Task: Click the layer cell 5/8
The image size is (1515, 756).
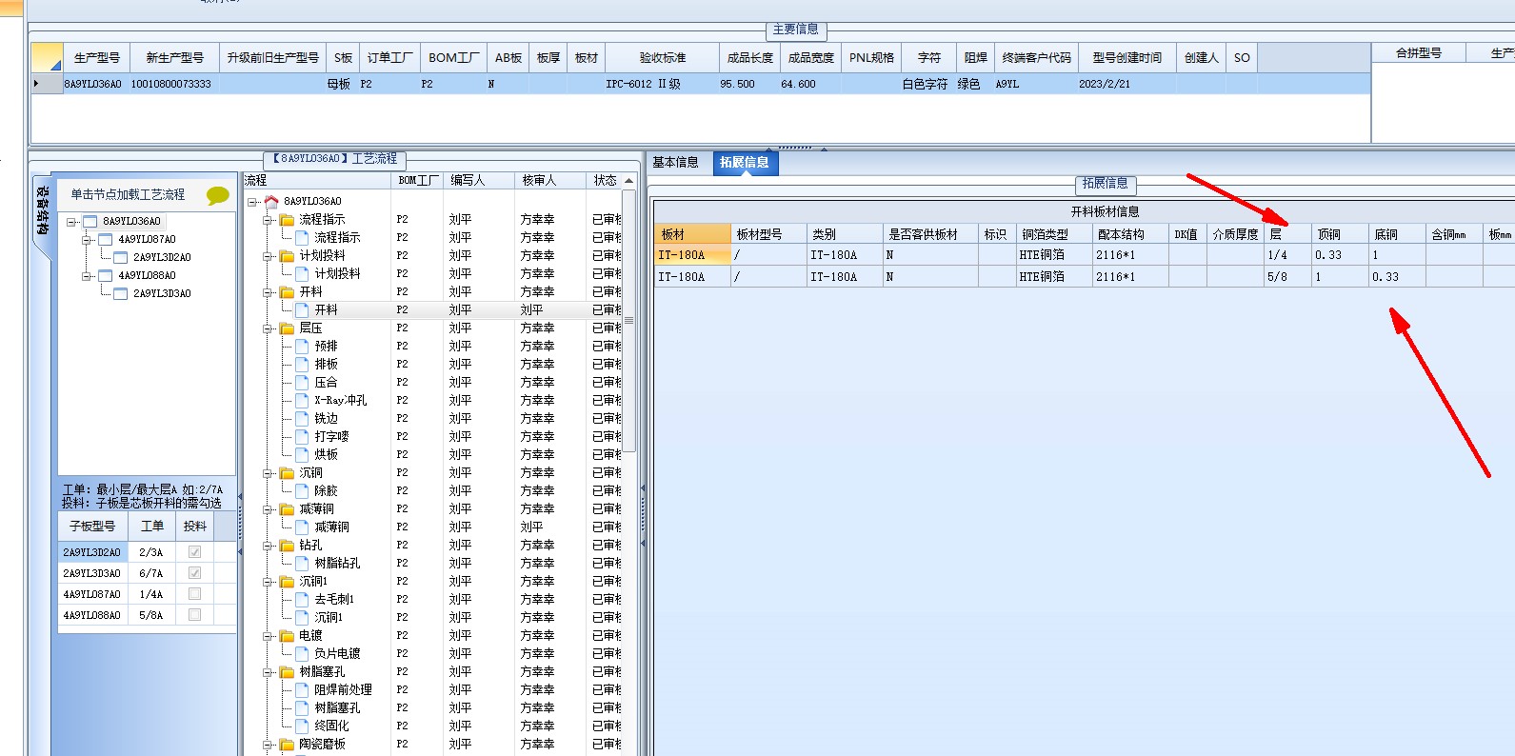Action: click(x=1287, y=277)
